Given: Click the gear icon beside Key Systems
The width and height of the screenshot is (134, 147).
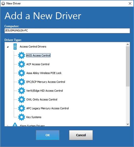Looking at the screenshot, I should (x=22, y=117).
